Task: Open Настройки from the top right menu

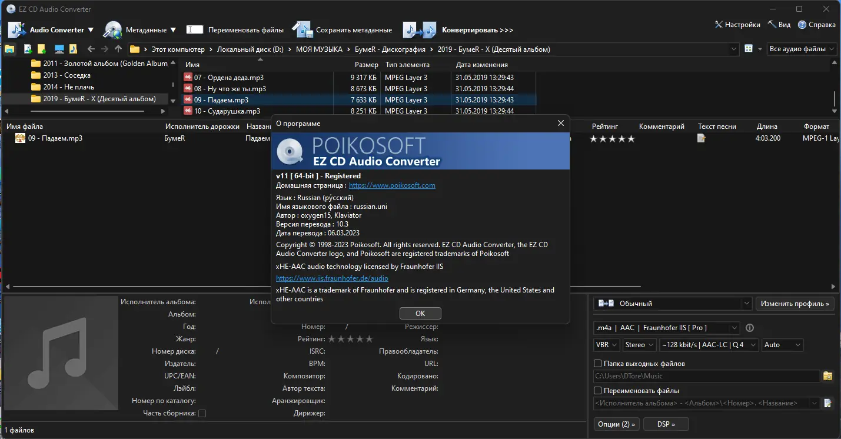Action: pyautogui.click(x=737, y=25)
